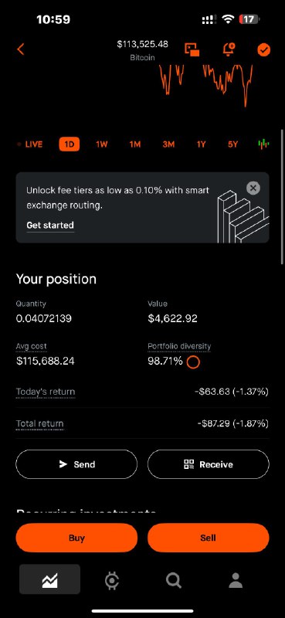Select the 1Y chart range

(x=201, y=144)
